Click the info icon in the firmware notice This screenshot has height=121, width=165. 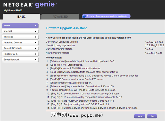point(84,16)
